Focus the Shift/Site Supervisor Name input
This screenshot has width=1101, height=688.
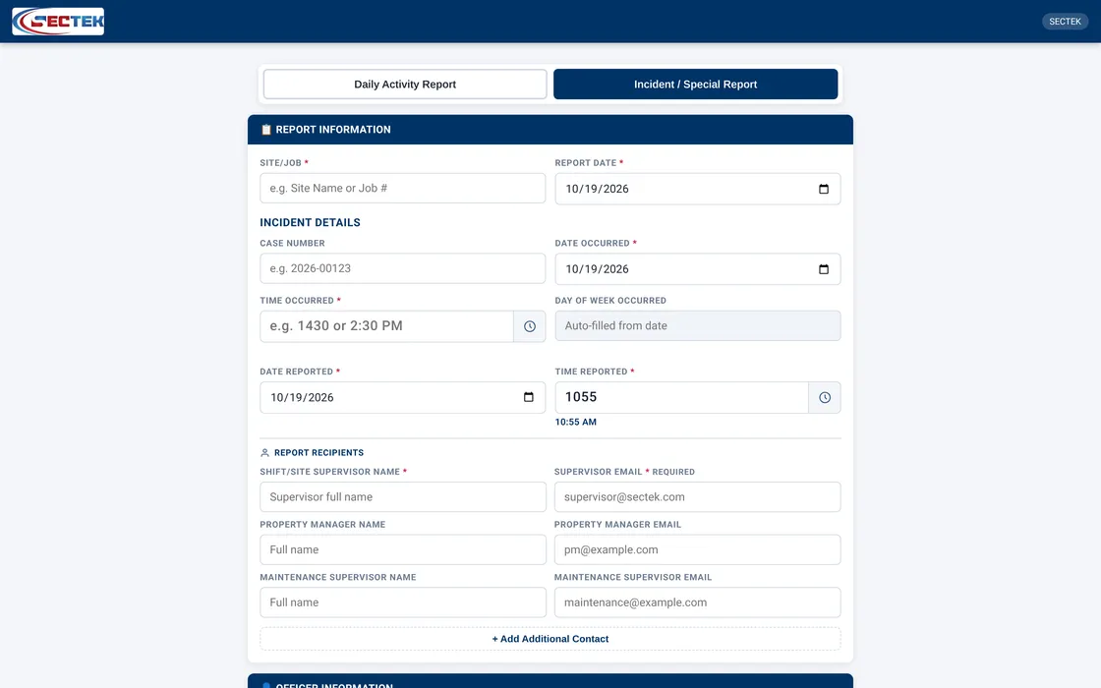pos(402,497)
